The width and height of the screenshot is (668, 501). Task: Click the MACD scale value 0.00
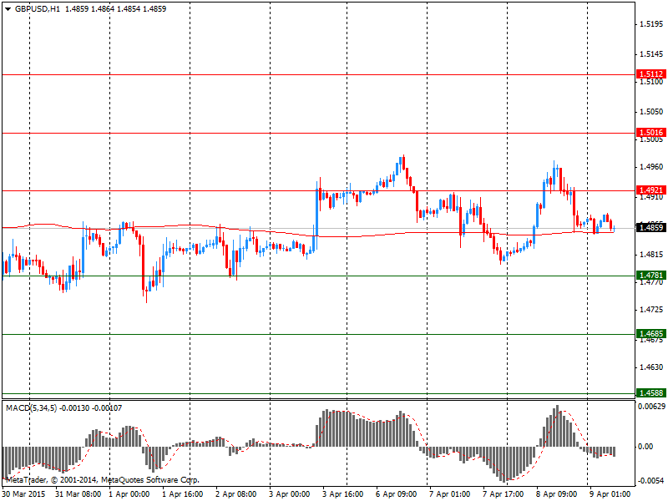645,447
